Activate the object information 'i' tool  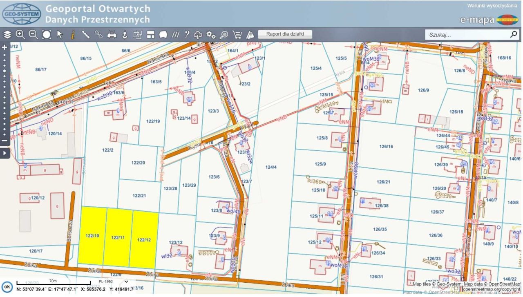pyautogui.click(x=73, y=35)
